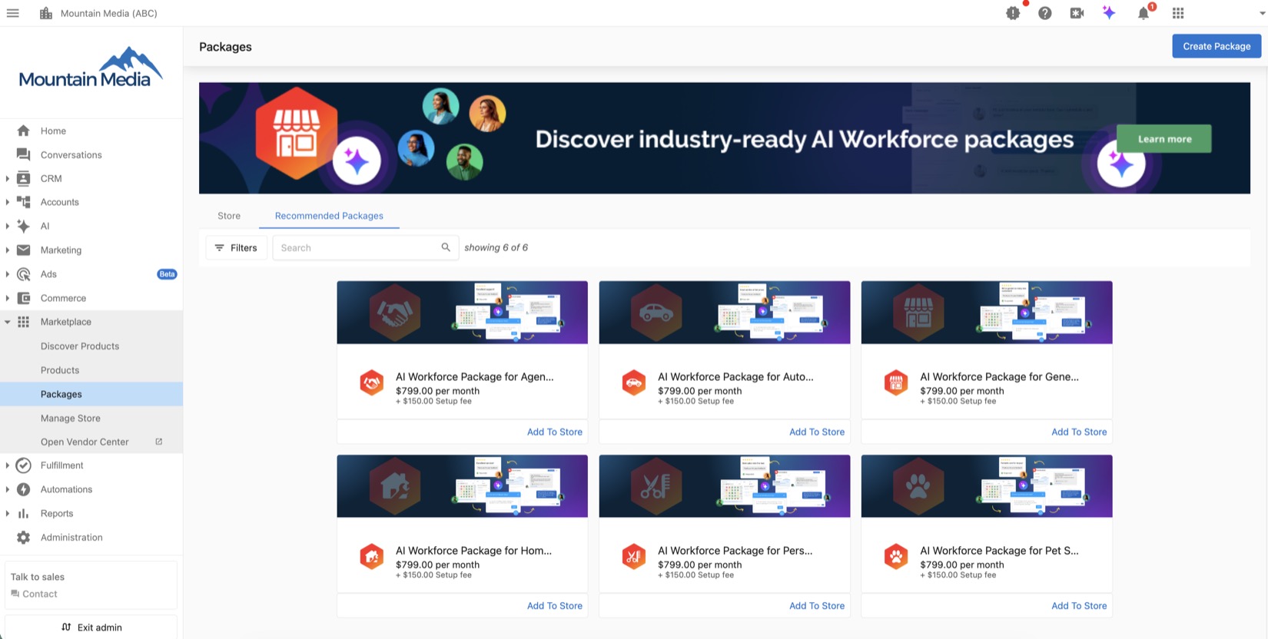Image resolution: width=1268 pixels, height=639 pixels.
Task: Add the Pet Services AI Workforce Package to store
Action: tap(1079, 606)
